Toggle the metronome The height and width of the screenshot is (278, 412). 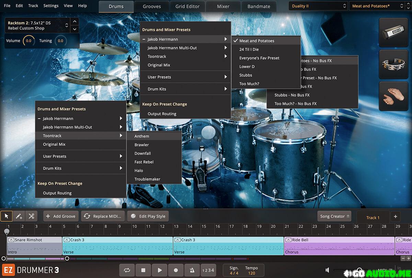(x=192, y=270)
